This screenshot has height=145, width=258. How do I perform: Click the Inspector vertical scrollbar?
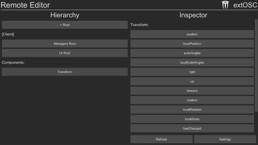click(x=256, y=66)
